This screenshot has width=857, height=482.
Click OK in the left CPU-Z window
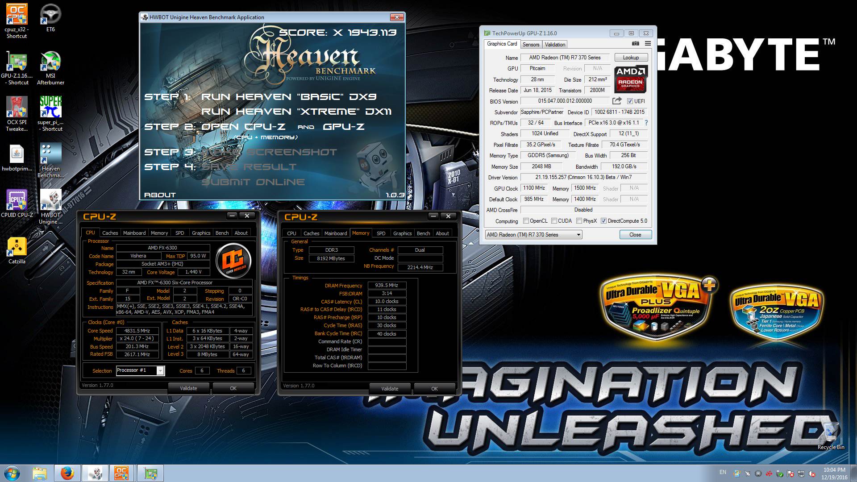[233, 388]
